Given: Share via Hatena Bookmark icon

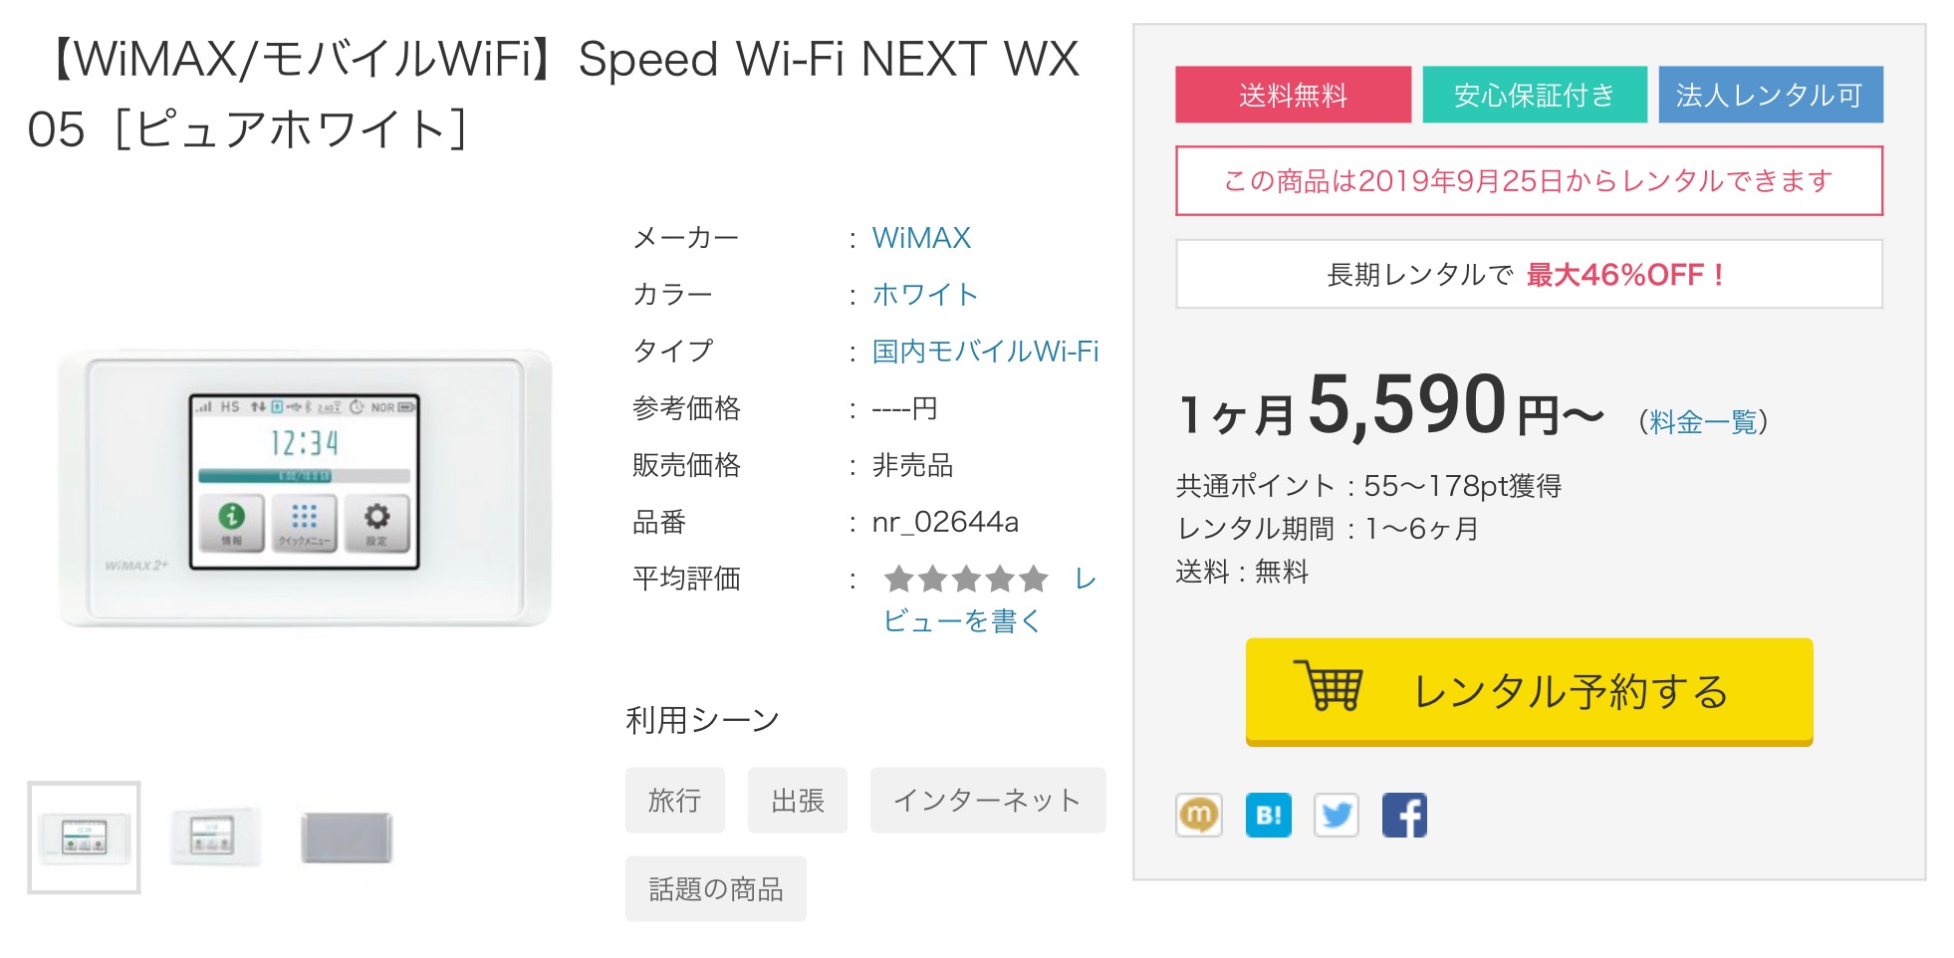Looking at the screenshot, I should point(1268,816).
